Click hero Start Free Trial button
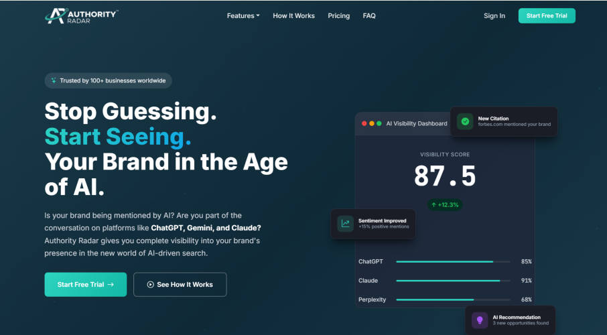The height and width of the screenshot is (335, 607). tap(86, 285)
